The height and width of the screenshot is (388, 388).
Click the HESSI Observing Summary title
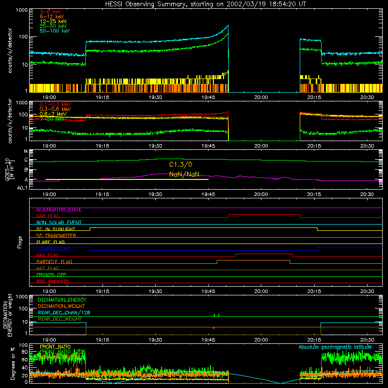coord(205,4)
